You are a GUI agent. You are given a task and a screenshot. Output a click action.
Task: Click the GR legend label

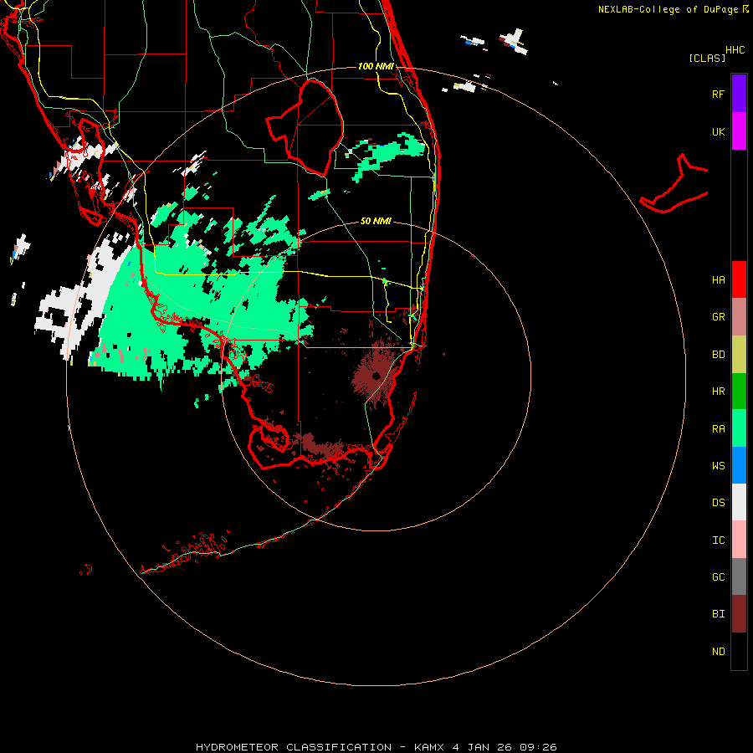pos(718,317)
